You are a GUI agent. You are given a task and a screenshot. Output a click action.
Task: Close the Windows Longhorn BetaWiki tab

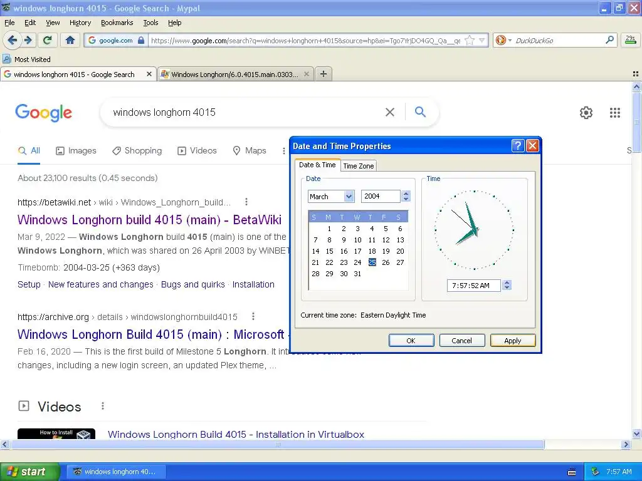(x=306, y=74)
